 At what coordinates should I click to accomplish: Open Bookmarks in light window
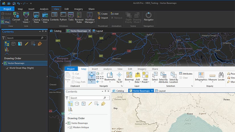click(x=110, y=77)
